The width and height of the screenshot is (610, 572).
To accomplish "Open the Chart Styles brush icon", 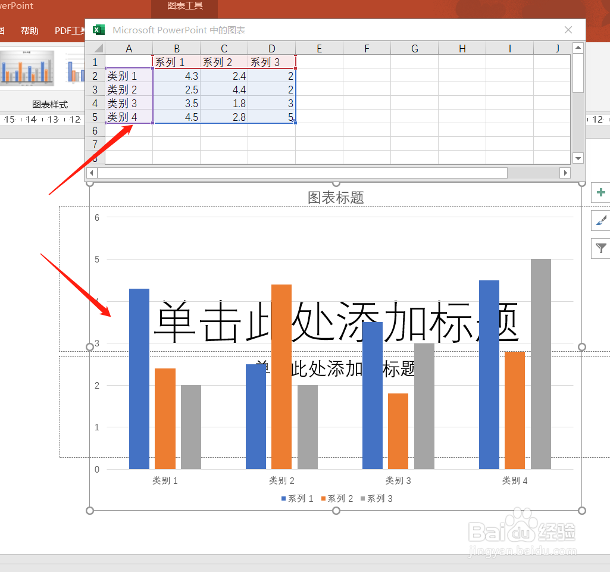I will click(600, 220).
